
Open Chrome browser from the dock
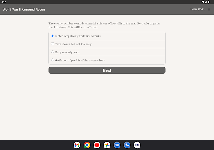87,145
